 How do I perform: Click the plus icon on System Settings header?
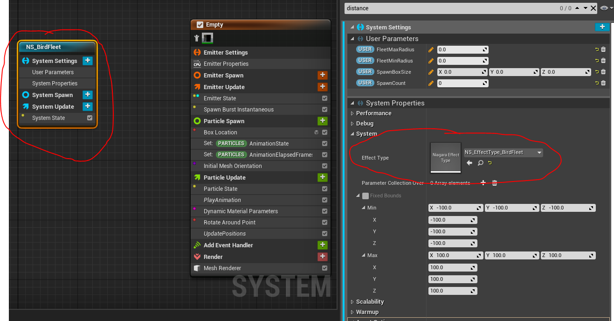[x=602, y=27]
